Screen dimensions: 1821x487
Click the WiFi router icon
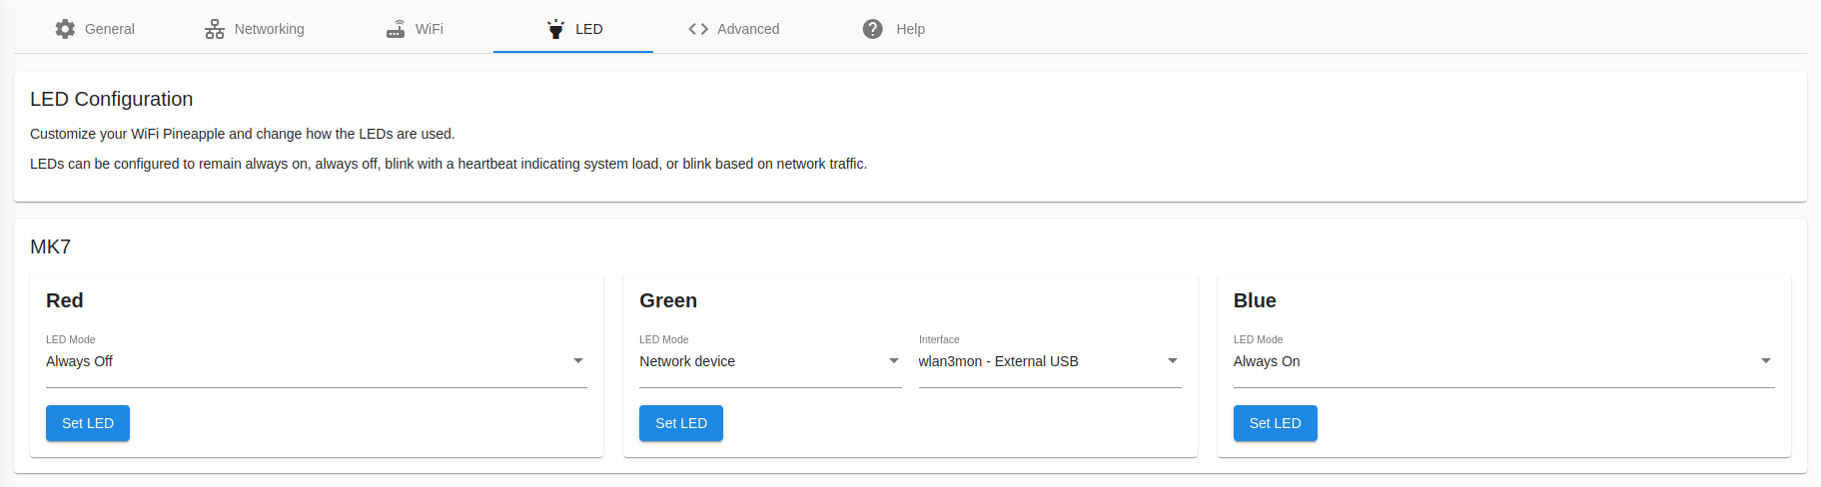(x=396, y=29)
